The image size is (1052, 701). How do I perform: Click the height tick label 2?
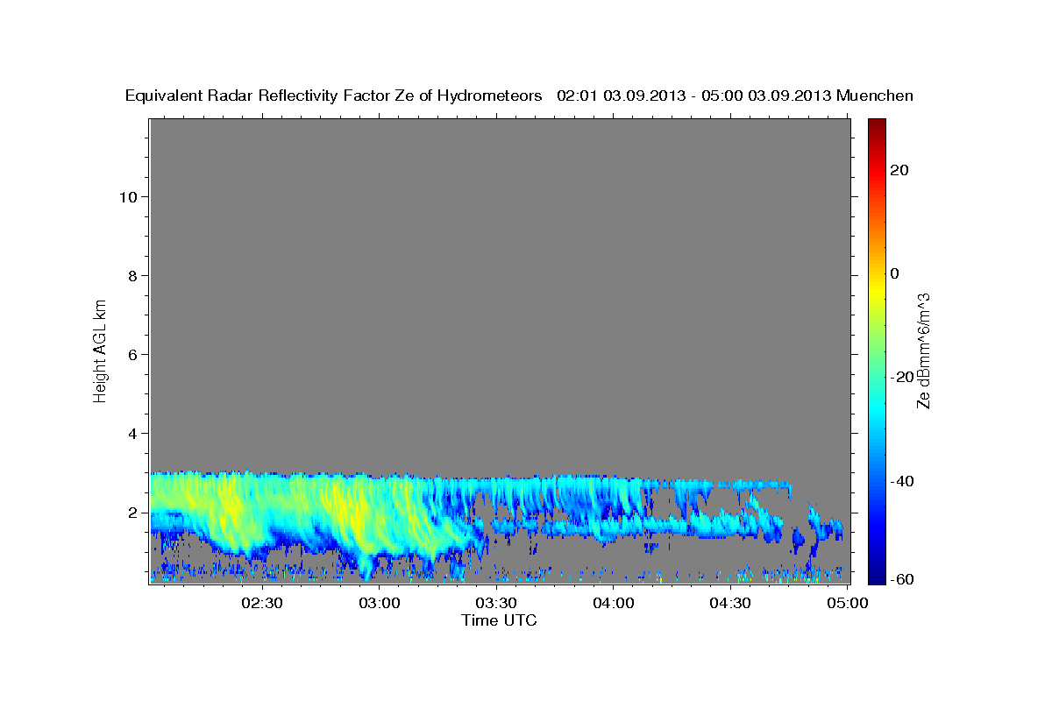(132, 512)
